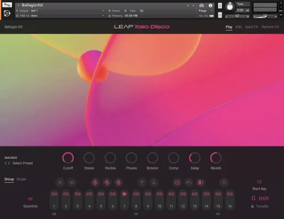This screenshot has height=219, width=284.
Task: Adjust the Comp macro knob
Action: [174, 158]
